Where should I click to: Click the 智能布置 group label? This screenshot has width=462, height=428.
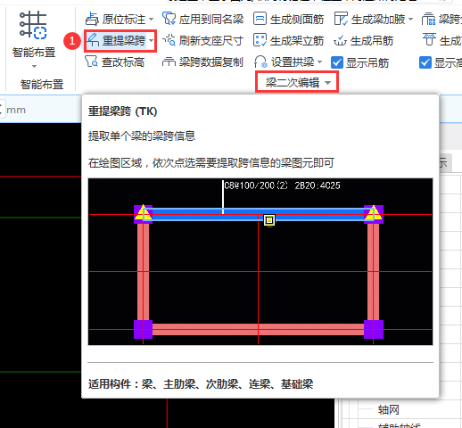(x=42, y=85)
